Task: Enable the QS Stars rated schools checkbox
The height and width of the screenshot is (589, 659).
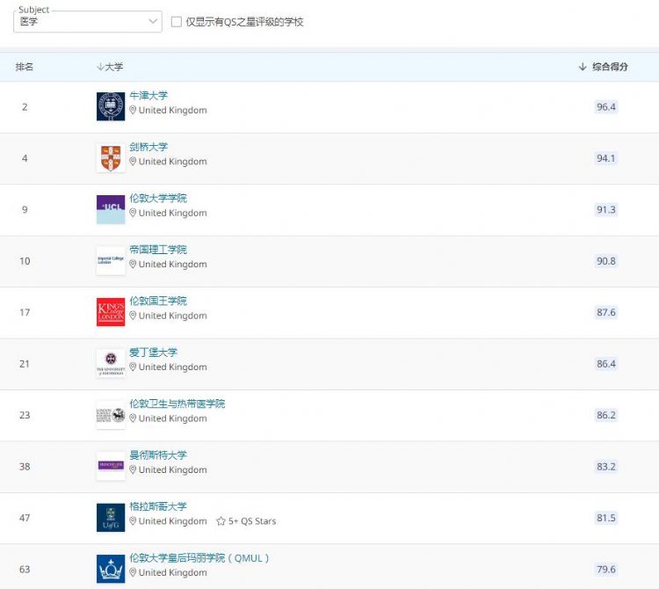Action: pyautogui.click(x=177, y=22)
